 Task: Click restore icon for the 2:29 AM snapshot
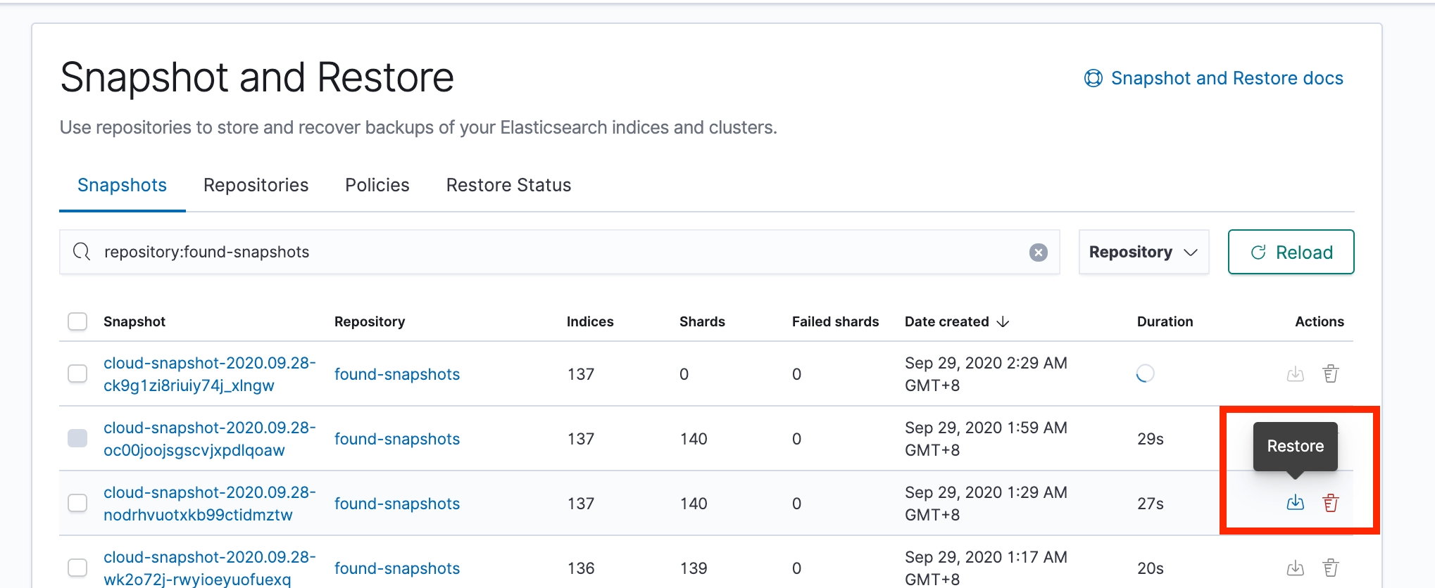[x=1295, y=373]
